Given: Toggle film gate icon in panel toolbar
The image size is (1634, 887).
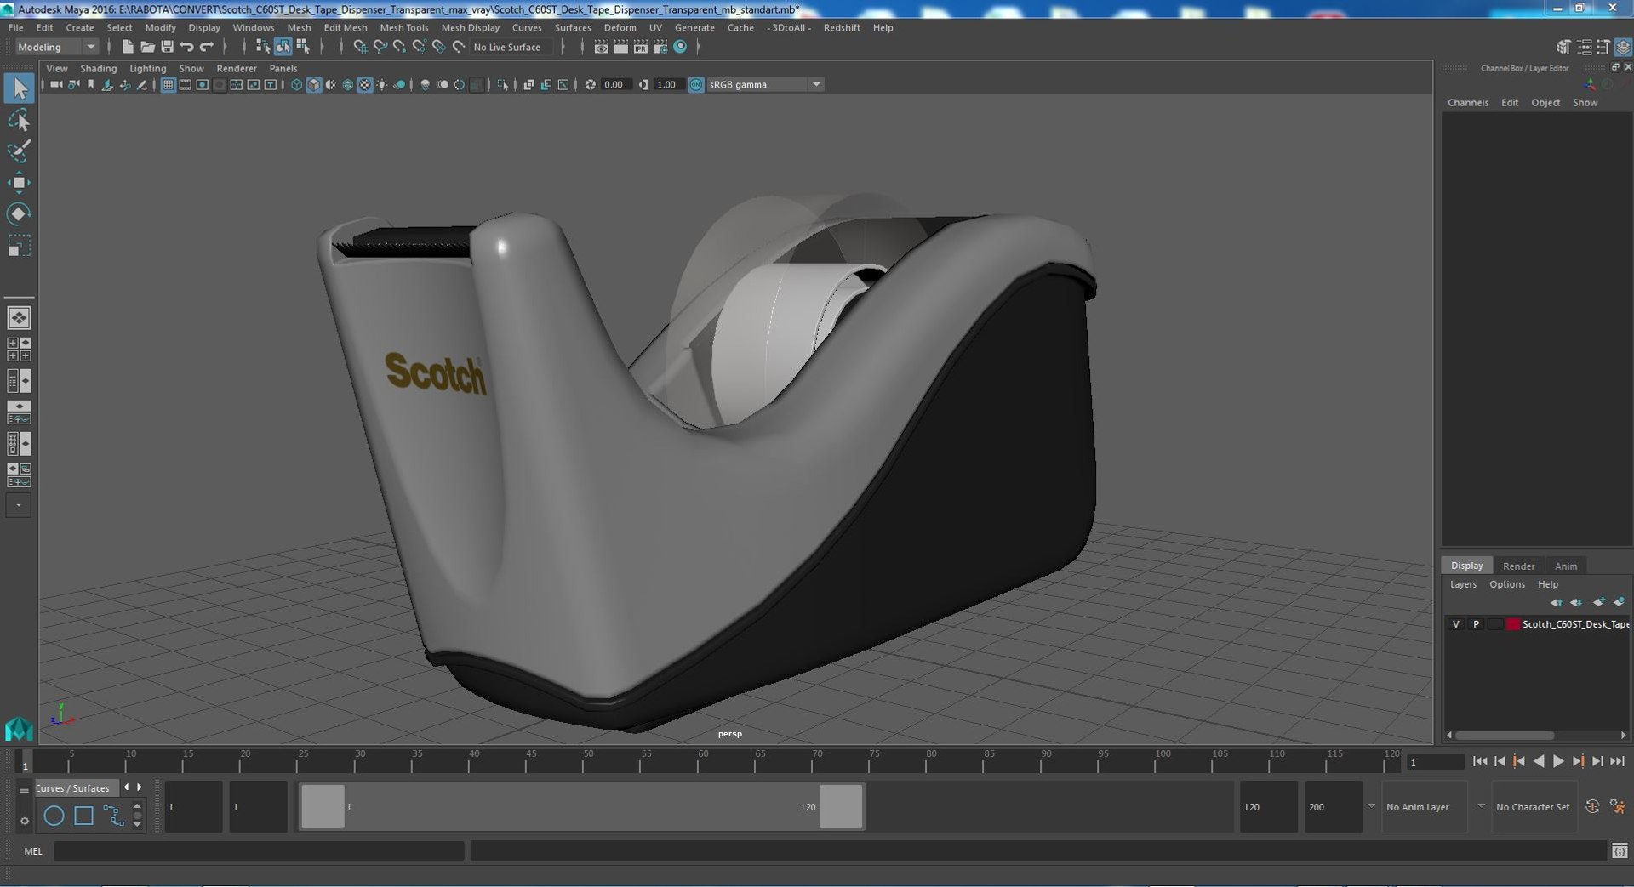Looking at the screenshot, I should 185,84.
